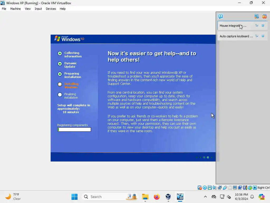The width and height of the screenshot is (270, 203).
Task: Show hidden system tray icons chevron
Action: 205,197
